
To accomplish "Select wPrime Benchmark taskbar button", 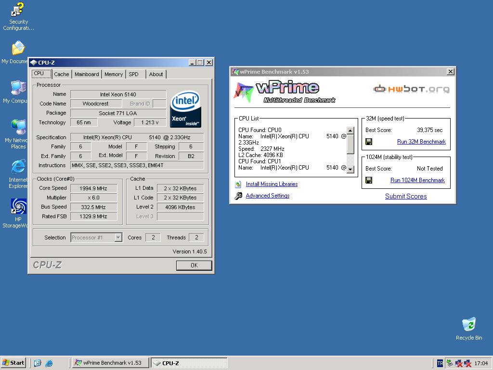I will [x=110, y=363].
